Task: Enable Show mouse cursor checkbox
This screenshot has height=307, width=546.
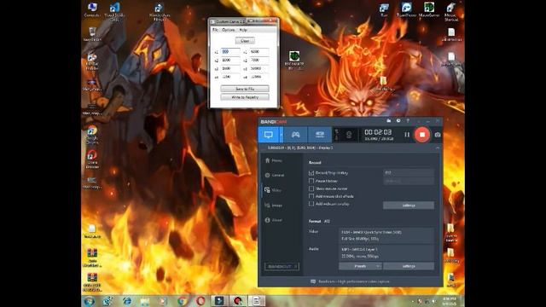Action: [311, 188]
